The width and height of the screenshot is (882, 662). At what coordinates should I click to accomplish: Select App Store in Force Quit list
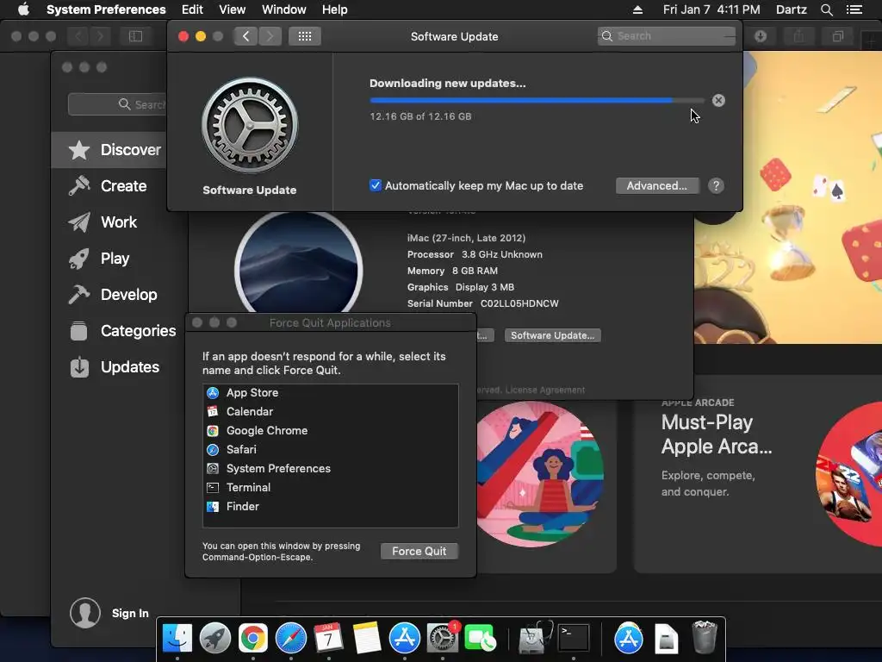[x=330, y=393]
